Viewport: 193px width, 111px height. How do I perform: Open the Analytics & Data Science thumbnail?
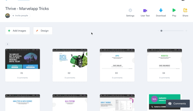pyautogui.click(x=23, y=103)
